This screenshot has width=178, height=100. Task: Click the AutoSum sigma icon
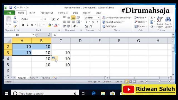pos(152,17)
